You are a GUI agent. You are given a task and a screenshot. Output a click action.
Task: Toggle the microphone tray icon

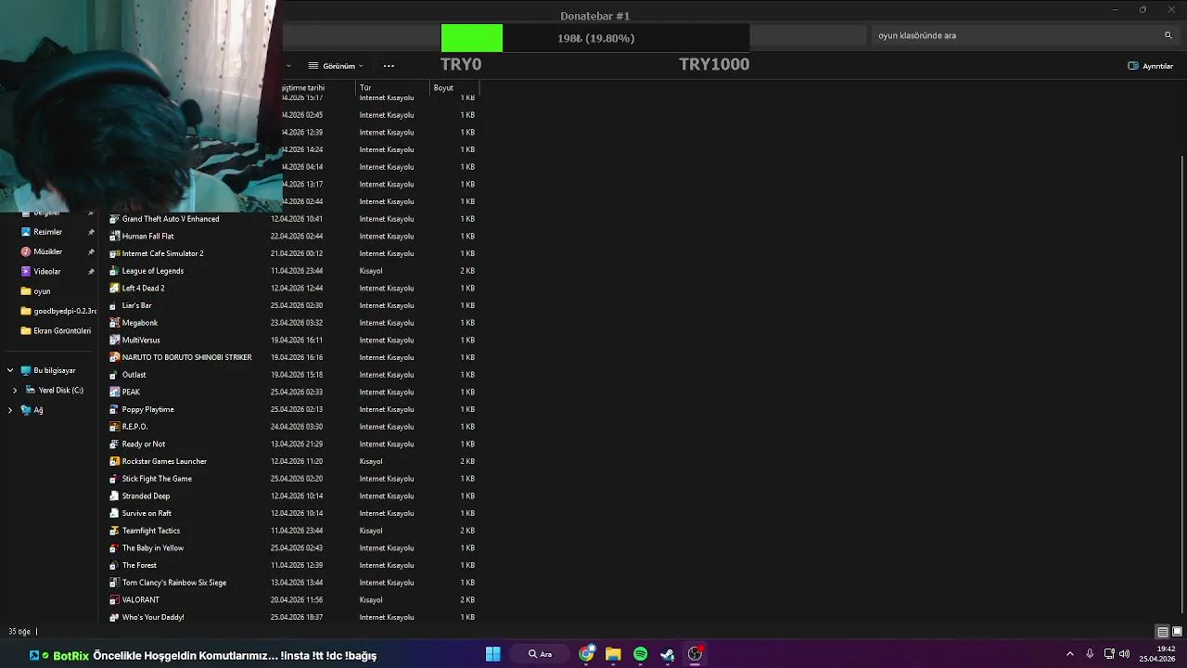[x=1090, y=654]
